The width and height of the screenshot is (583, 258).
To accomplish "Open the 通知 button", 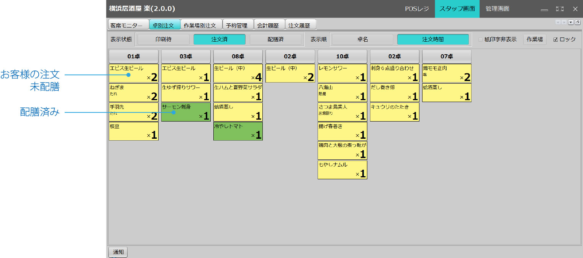I will pos(118,252).
